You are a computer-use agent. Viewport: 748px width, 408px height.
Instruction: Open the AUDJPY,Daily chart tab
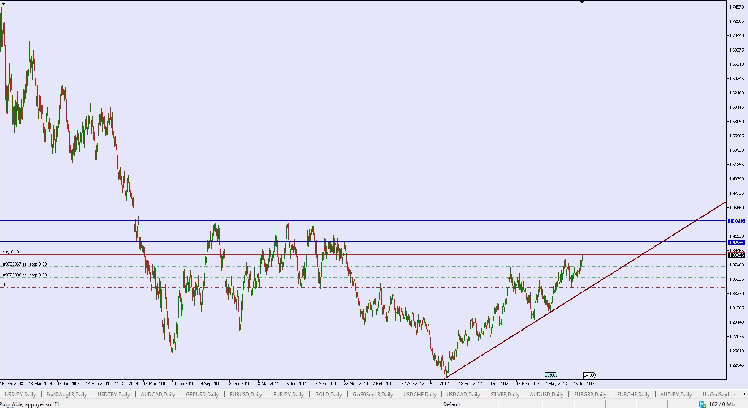pos(676,395)
